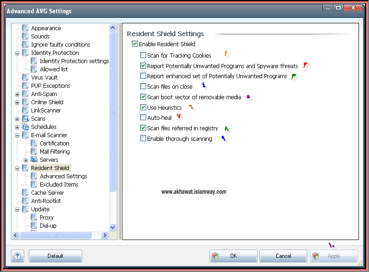The height and width of the screenshot is (272, 369).
Task: Click the PUP Exceptions icon
Action: tap(25, 86)
